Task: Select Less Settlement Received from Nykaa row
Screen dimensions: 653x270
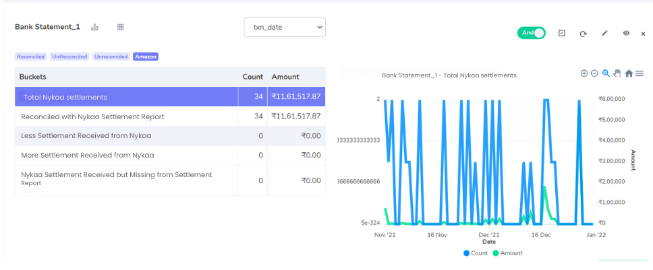Action: point(170,136)
